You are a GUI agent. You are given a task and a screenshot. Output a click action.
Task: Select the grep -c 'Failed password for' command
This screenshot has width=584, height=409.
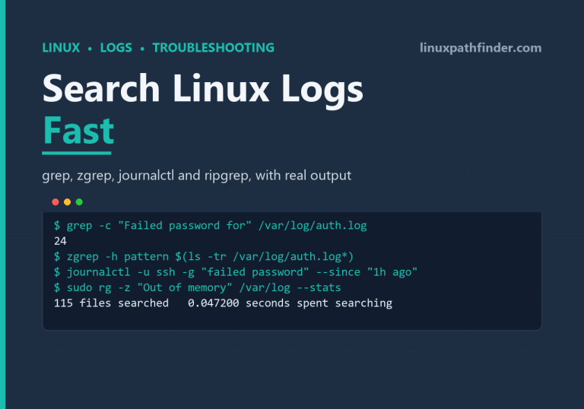[211, 226]
